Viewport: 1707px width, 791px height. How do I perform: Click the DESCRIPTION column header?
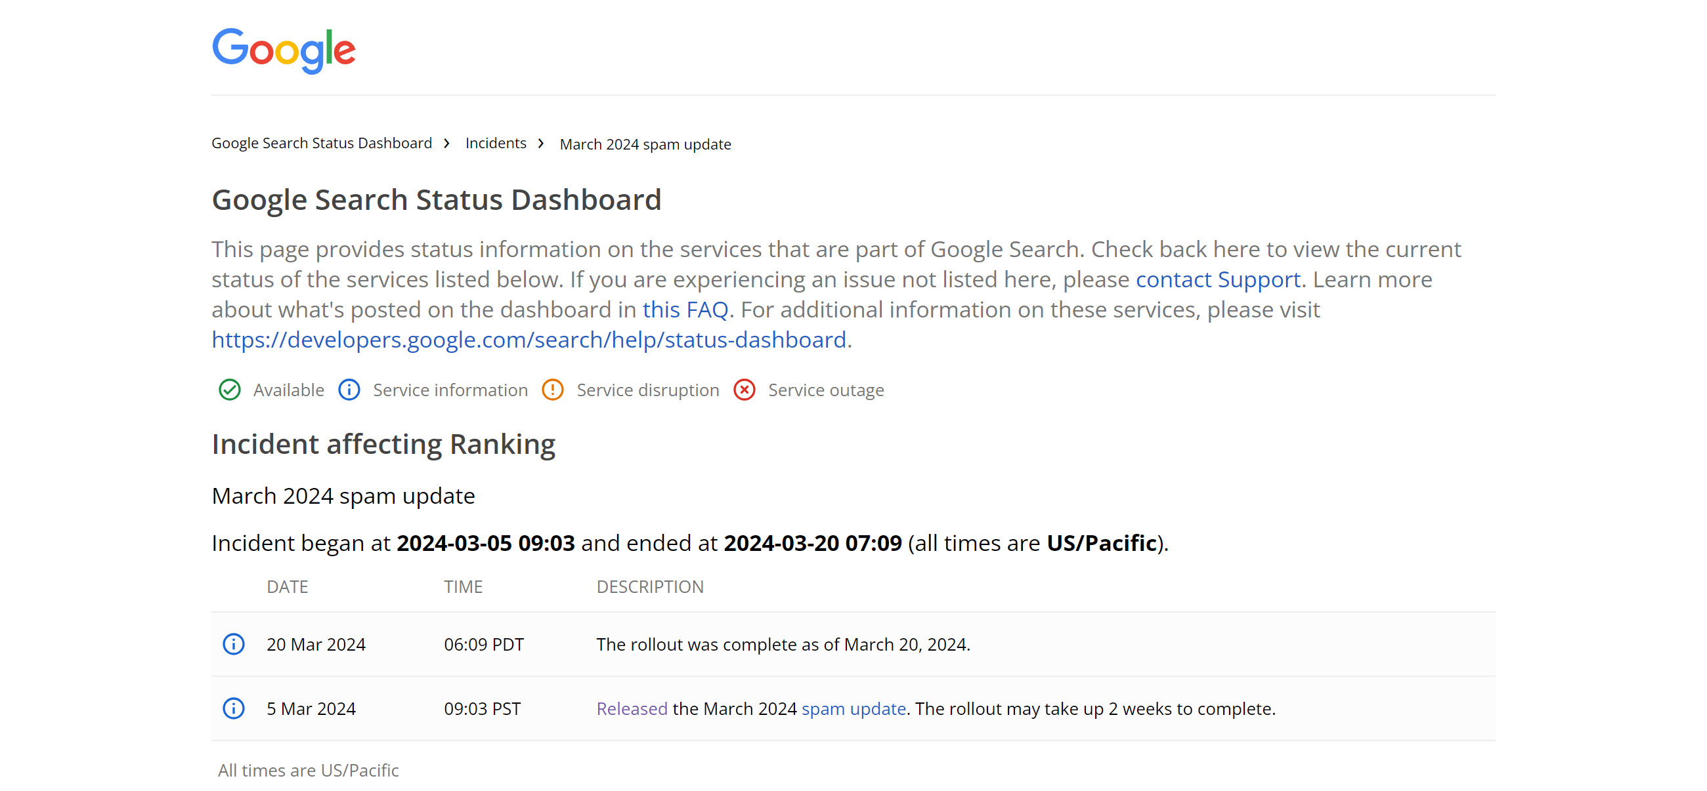[x=650, y=586]
